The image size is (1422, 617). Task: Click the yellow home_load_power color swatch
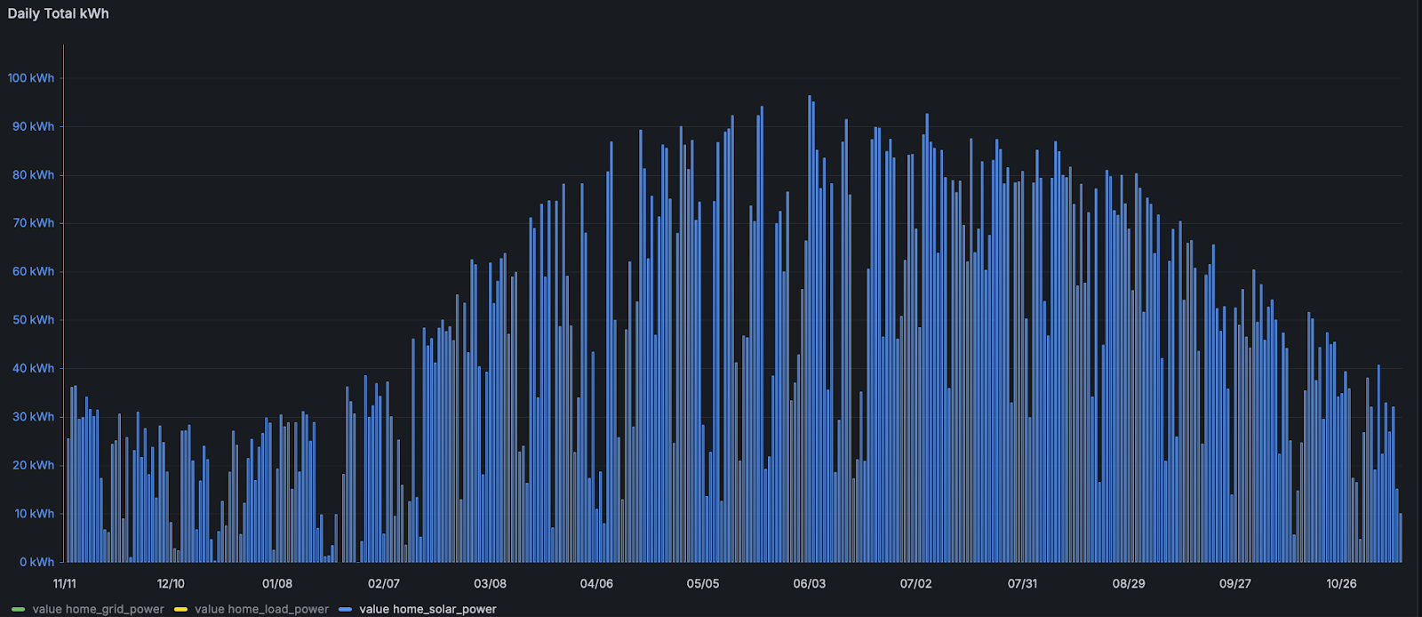180,609
